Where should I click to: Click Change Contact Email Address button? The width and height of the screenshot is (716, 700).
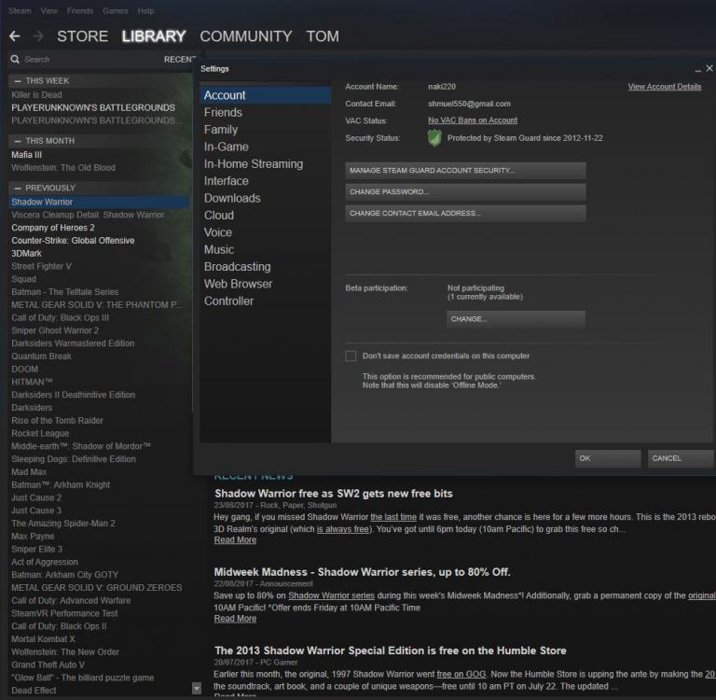click(465, 214)
